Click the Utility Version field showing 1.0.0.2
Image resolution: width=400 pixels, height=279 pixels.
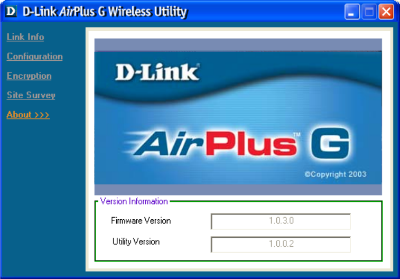coord(281,244)
